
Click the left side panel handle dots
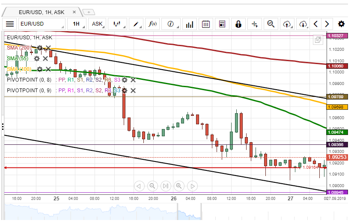click(3, 126)
